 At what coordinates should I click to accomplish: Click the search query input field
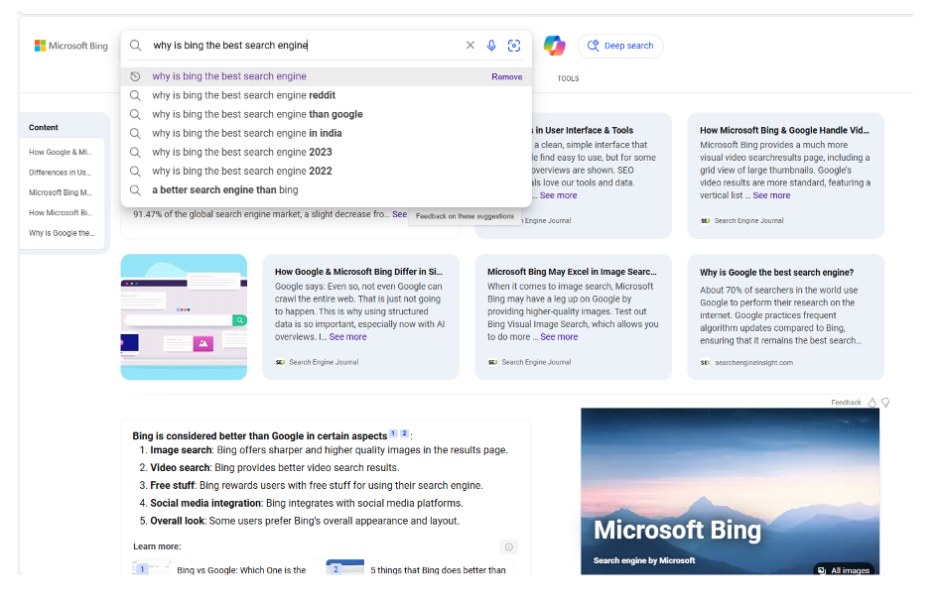[x=306, y=46]
